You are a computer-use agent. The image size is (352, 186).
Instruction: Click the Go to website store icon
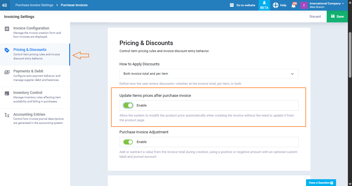(232, 5)
